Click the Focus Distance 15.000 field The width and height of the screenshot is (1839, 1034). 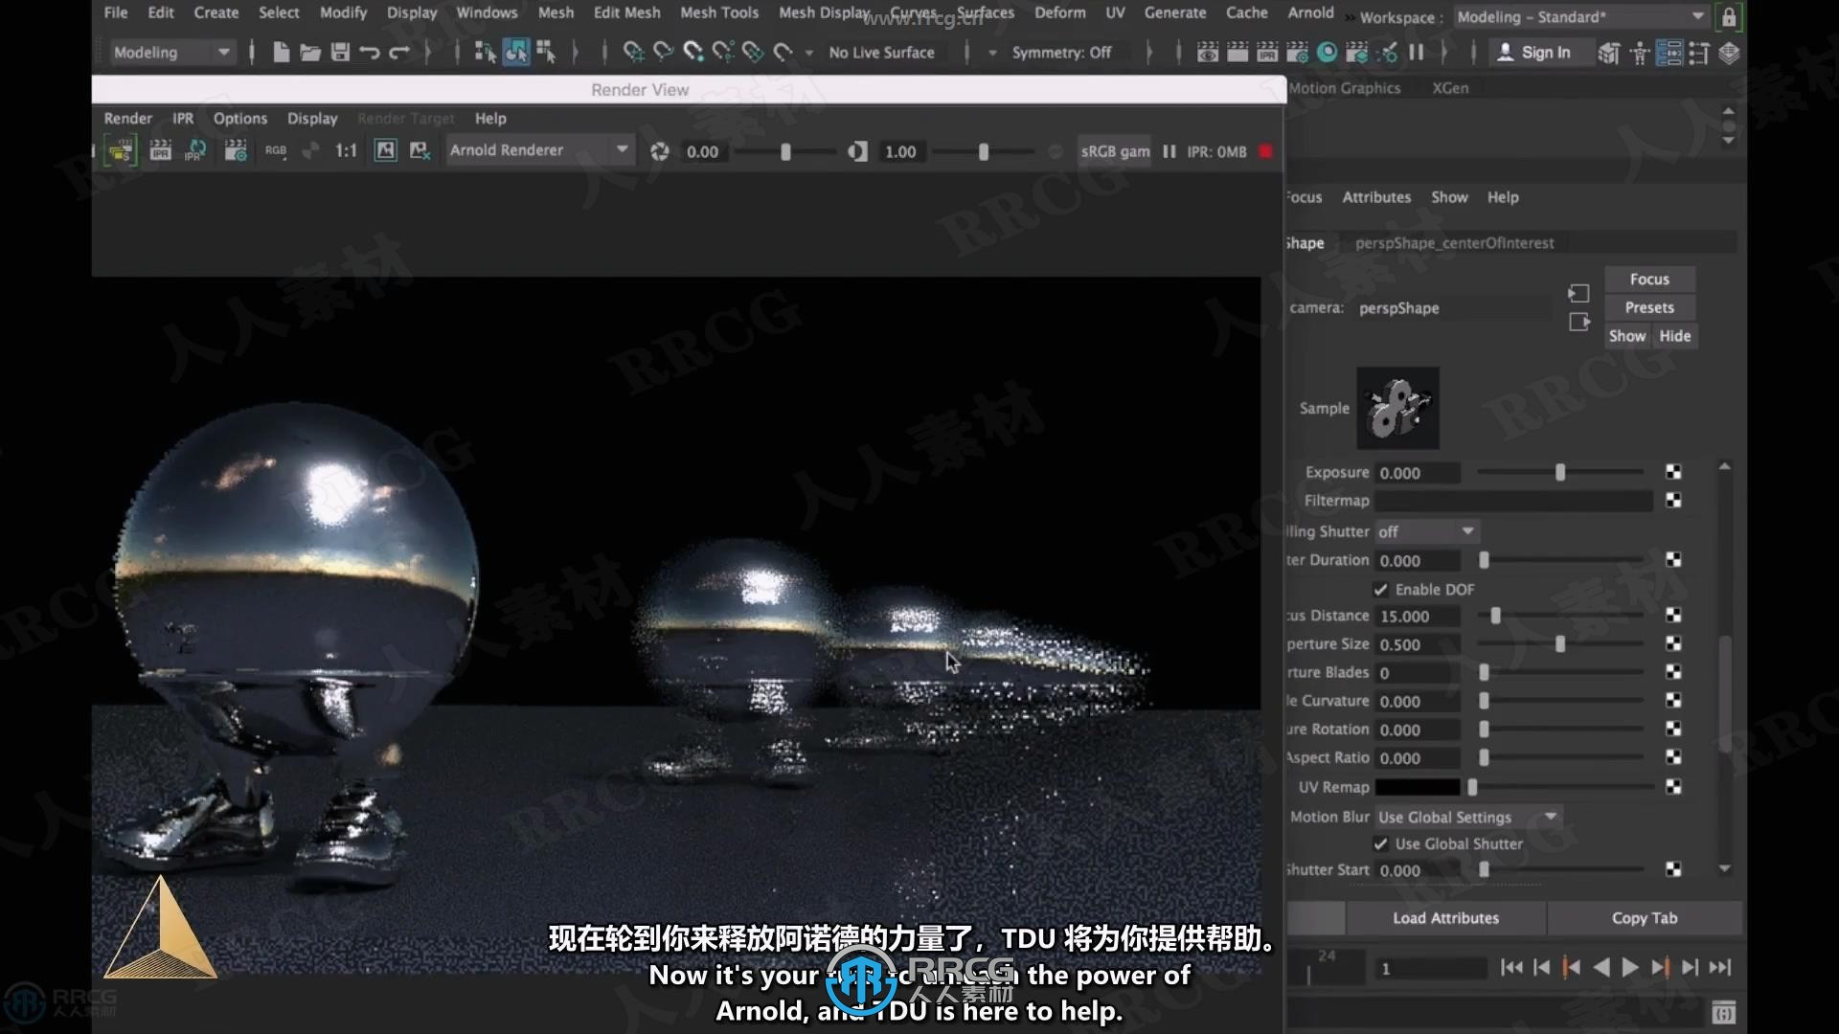(1418, 617)
